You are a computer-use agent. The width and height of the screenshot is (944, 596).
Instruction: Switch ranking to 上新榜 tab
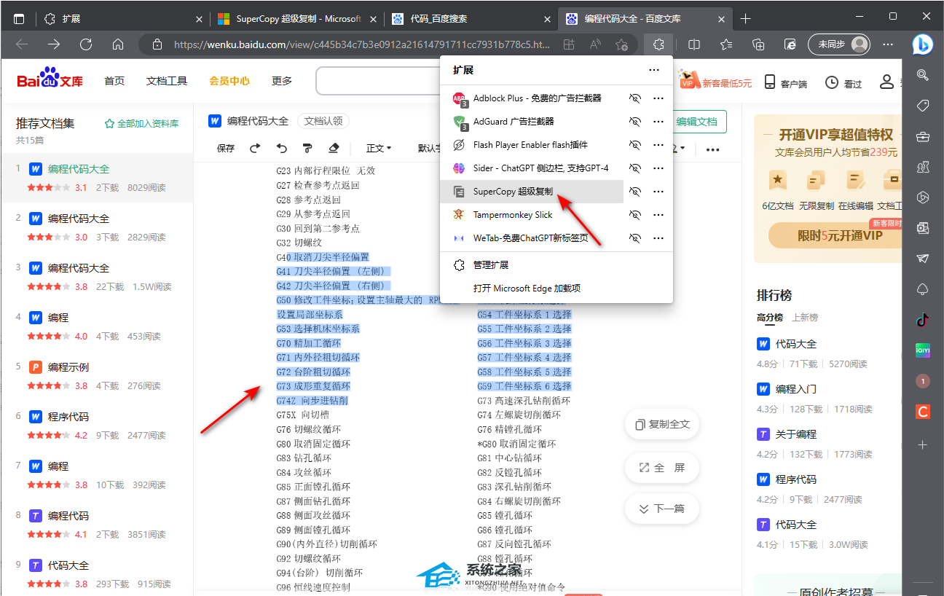tap(805, 317)
